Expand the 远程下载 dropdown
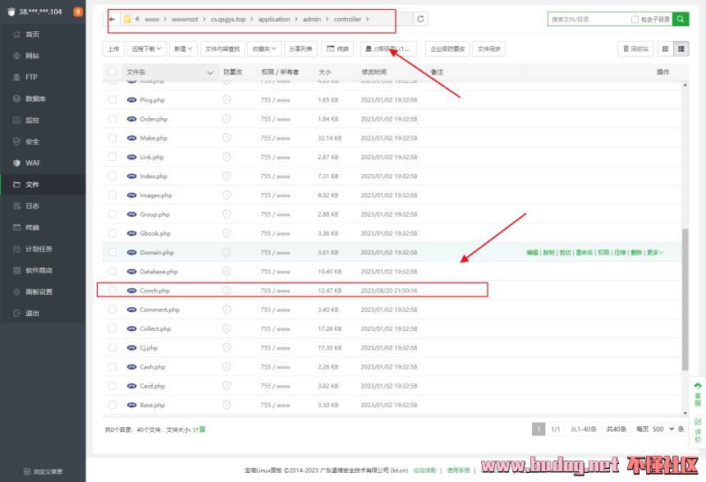Image resolution: width=706 pixels, height=482 pixels. coord(147,49)
